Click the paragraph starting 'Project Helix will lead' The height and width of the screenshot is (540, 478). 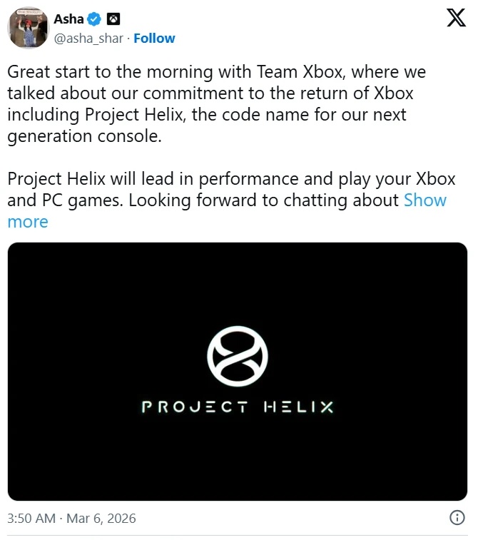[214, 189]
